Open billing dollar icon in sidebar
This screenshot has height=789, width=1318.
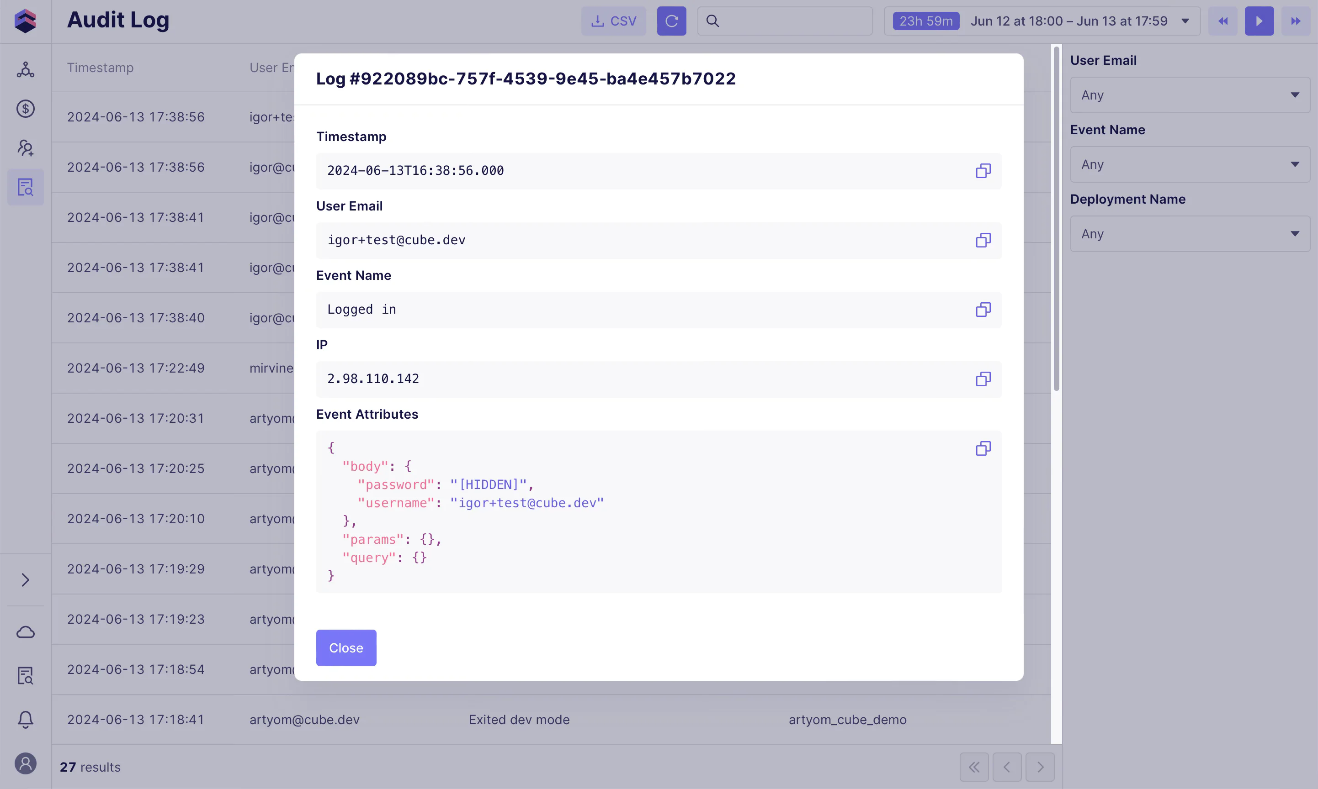26,109
